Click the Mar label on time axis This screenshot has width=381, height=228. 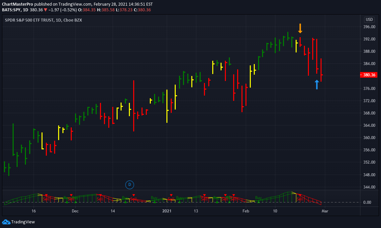[325, 211]
